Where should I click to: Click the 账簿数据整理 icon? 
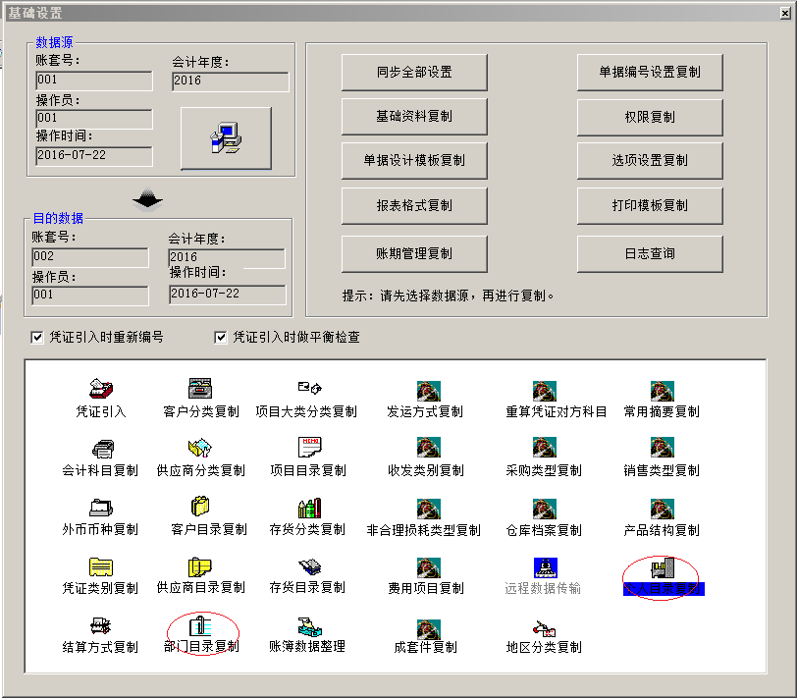point(308,625)
